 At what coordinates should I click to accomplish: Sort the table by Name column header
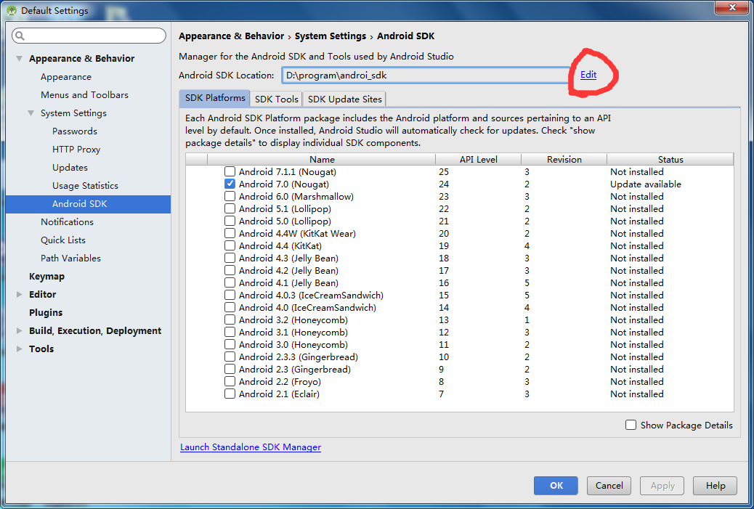(x=322, y=160)
